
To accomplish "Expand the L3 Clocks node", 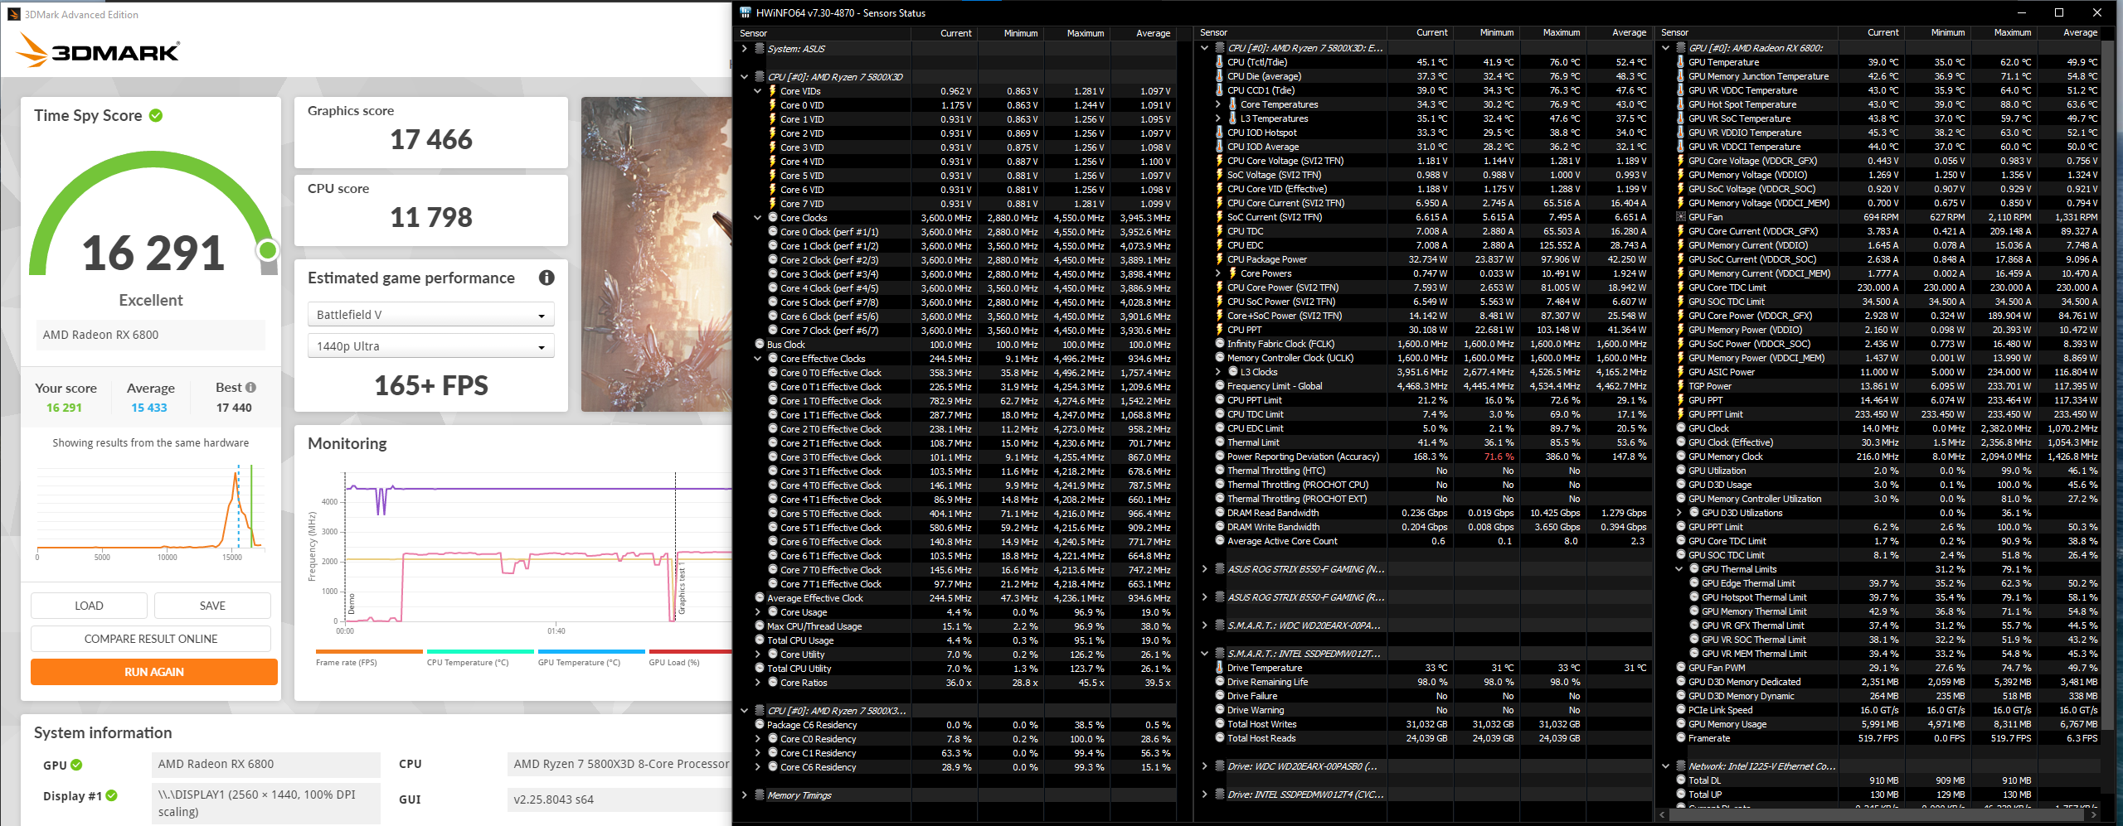I will [x=1218, y=372].
